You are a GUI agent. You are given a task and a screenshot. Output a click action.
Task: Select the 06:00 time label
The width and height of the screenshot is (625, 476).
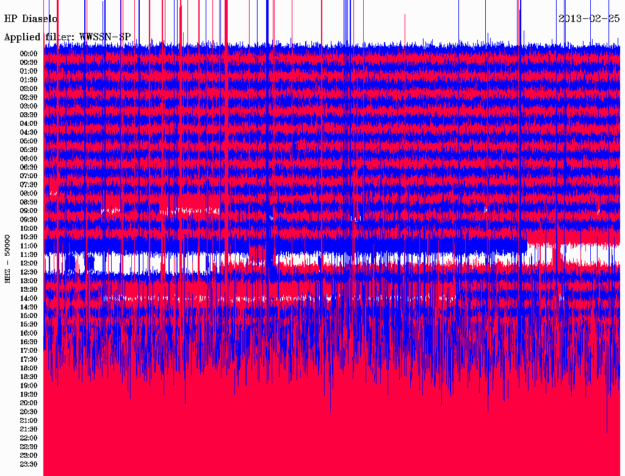tap(29, 159)
